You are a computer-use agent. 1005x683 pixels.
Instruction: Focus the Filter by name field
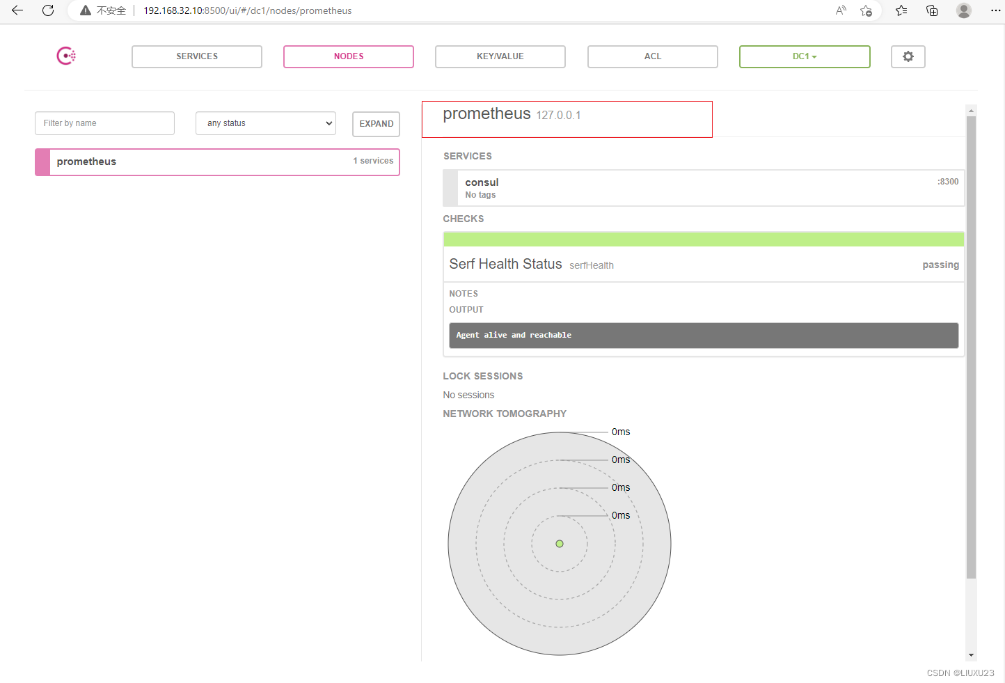click(104, 123)
